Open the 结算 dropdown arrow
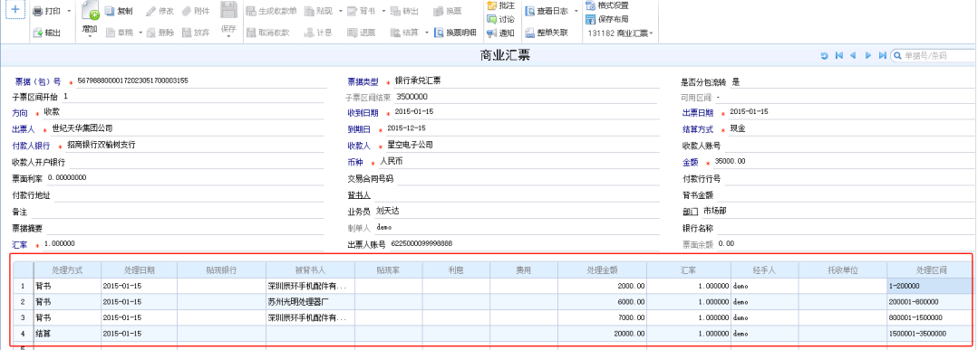This screenshot has width=978, height=350. (427, 33)
